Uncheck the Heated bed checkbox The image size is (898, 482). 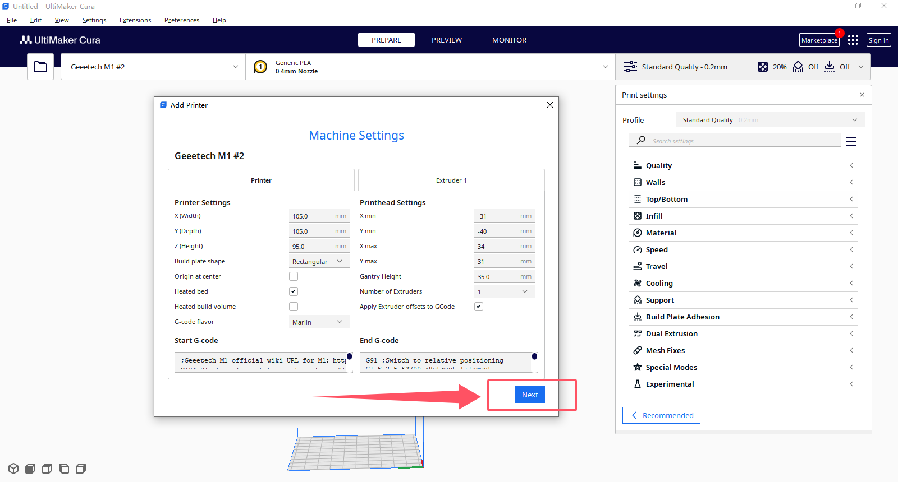coord(294,291)
